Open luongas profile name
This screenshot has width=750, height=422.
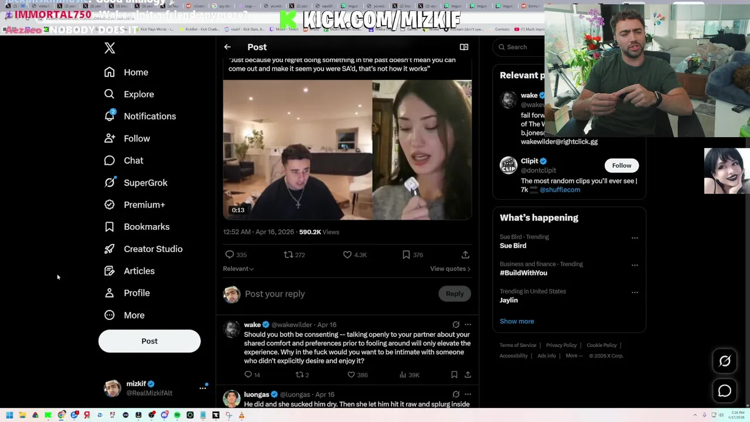257,394
